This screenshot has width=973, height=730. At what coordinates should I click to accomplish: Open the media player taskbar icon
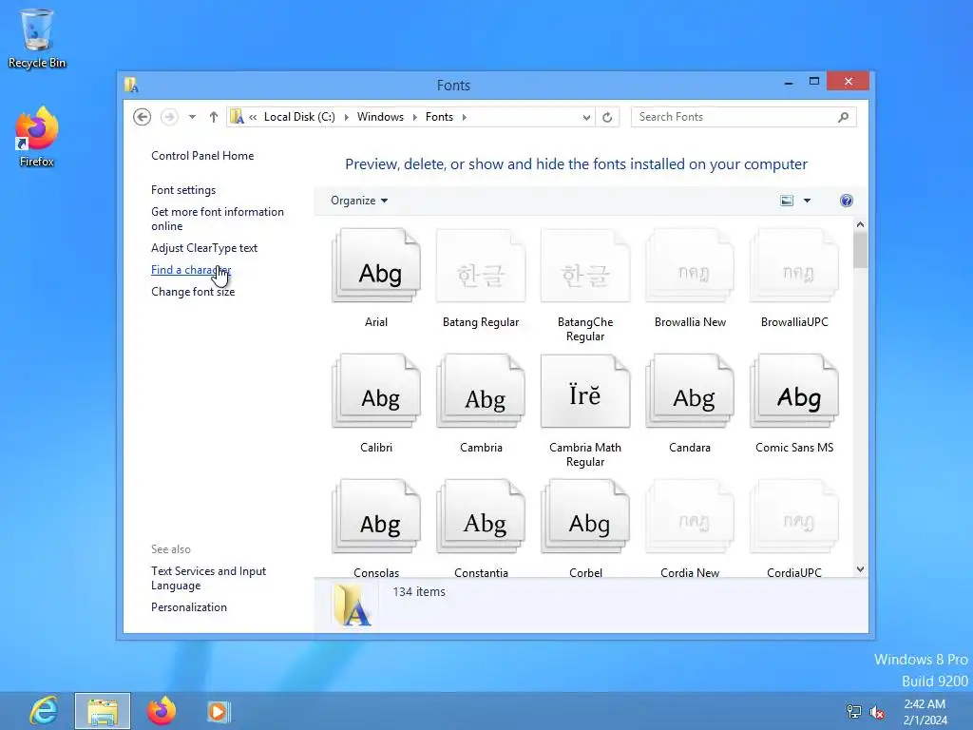click(218, 711)
